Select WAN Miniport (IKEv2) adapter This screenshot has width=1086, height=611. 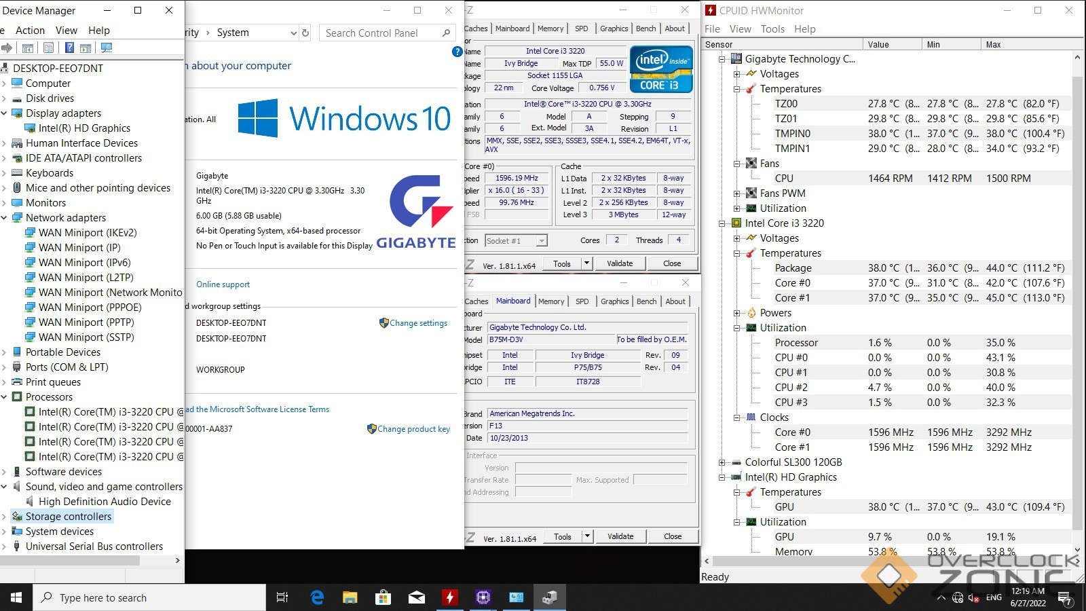[x=88, y=233]
